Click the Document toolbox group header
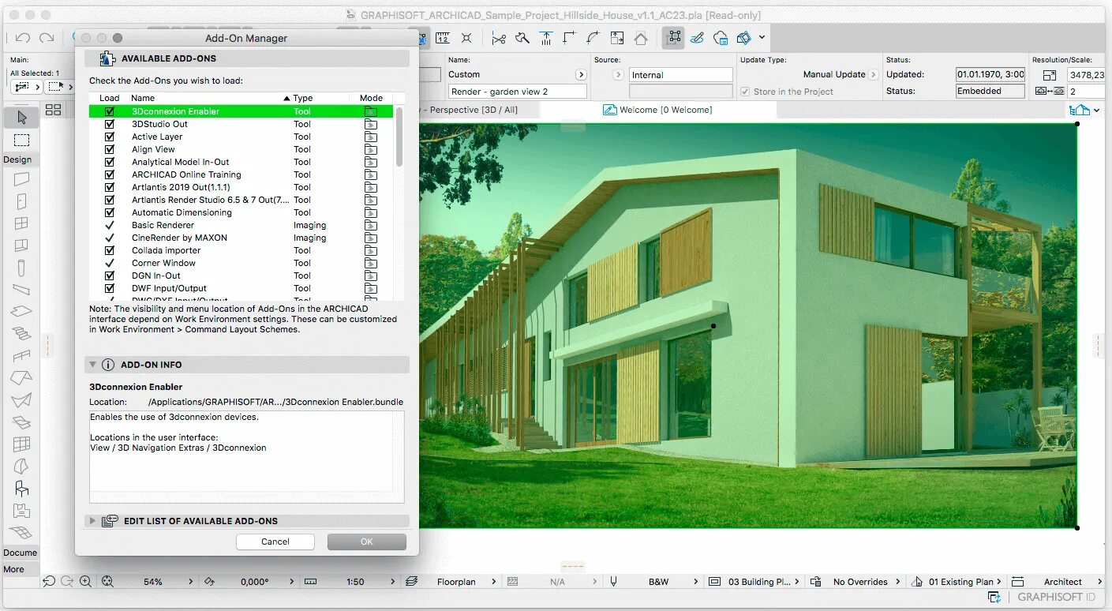 point(20,553)
